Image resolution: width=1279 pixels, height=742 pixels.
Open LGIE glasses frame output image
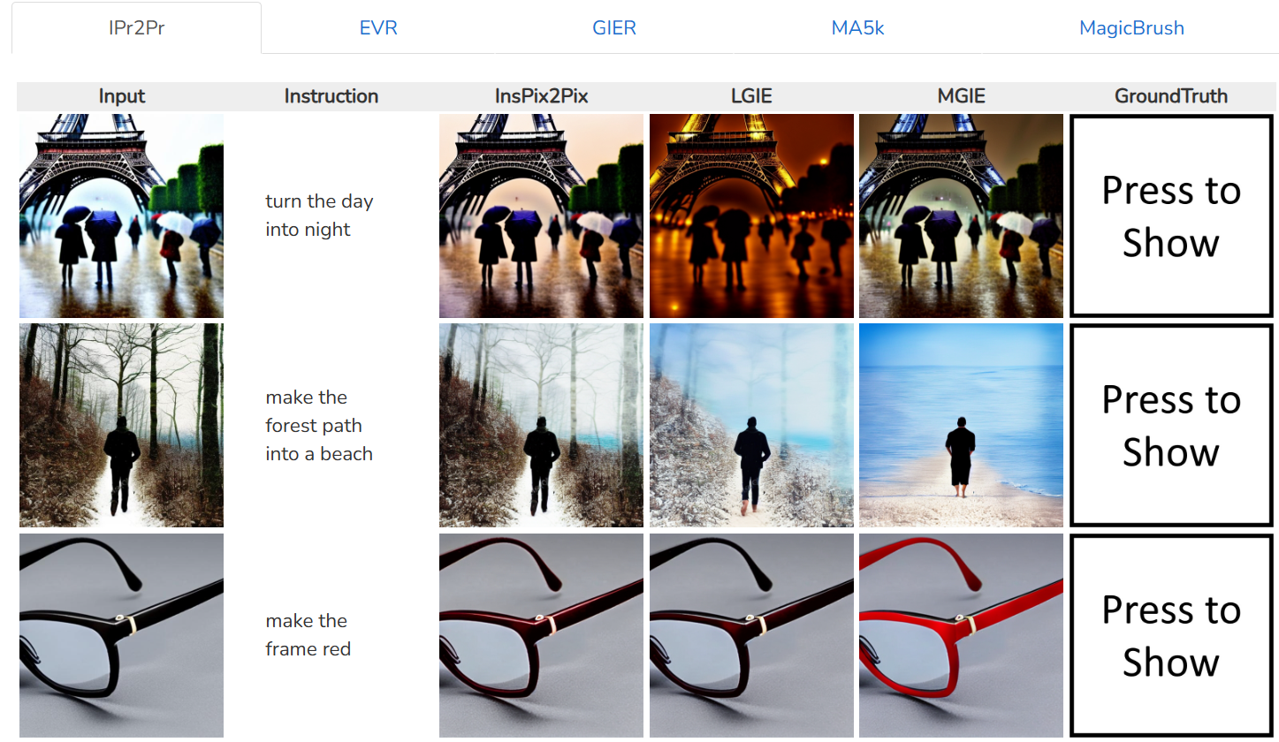(751, 635)
